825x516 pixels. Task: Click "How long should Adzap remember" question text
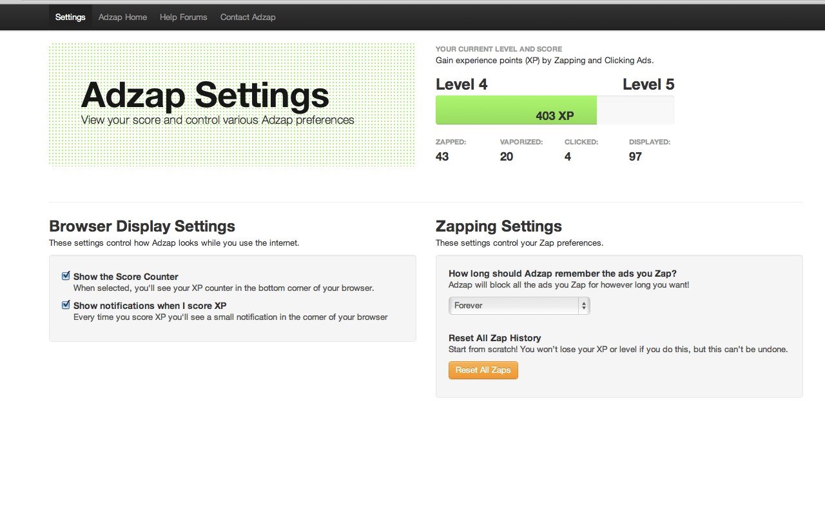tap(563, 273)
